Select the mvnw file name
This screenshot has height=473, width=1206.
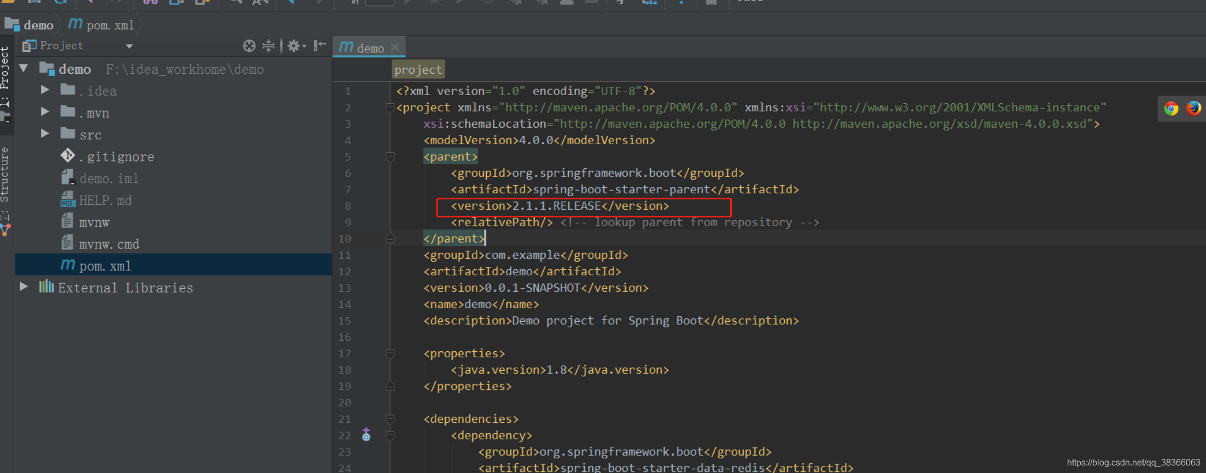pos(94,222)
